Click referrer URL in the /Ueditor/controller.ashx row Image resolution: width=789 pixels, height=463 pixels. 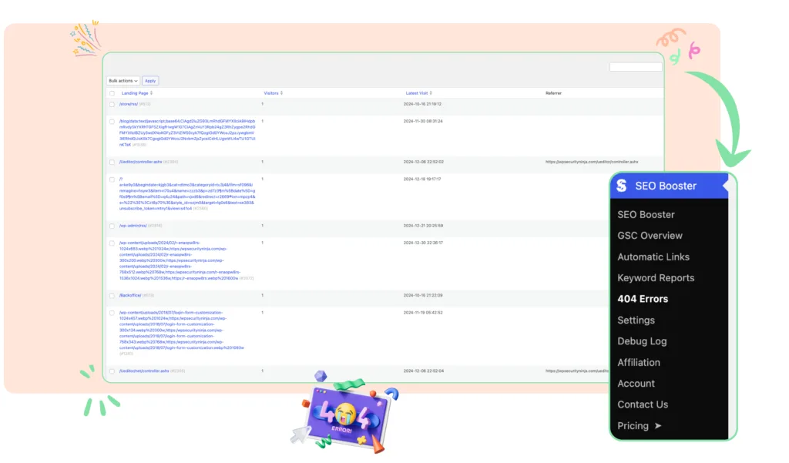click(x=592, y=162)
